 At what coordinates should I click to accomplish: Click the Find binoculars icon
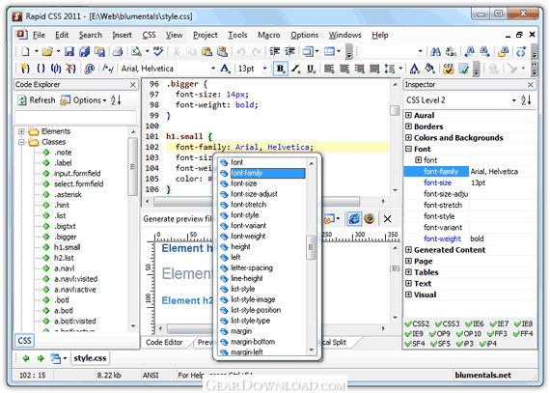[x=435, y=52]
